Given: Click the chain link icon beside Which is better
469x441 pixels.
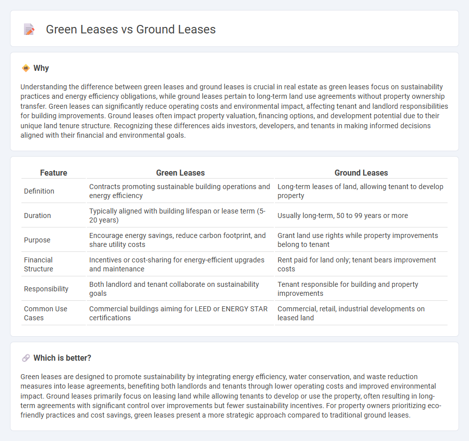Looking at the screenshot, I should click(26, 358).
